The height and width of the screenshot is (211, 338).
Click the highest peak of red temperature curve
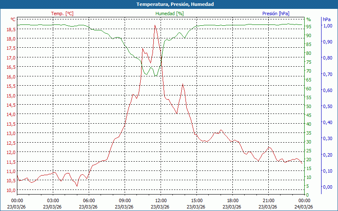pyautogui.click(x=155, y=25)
